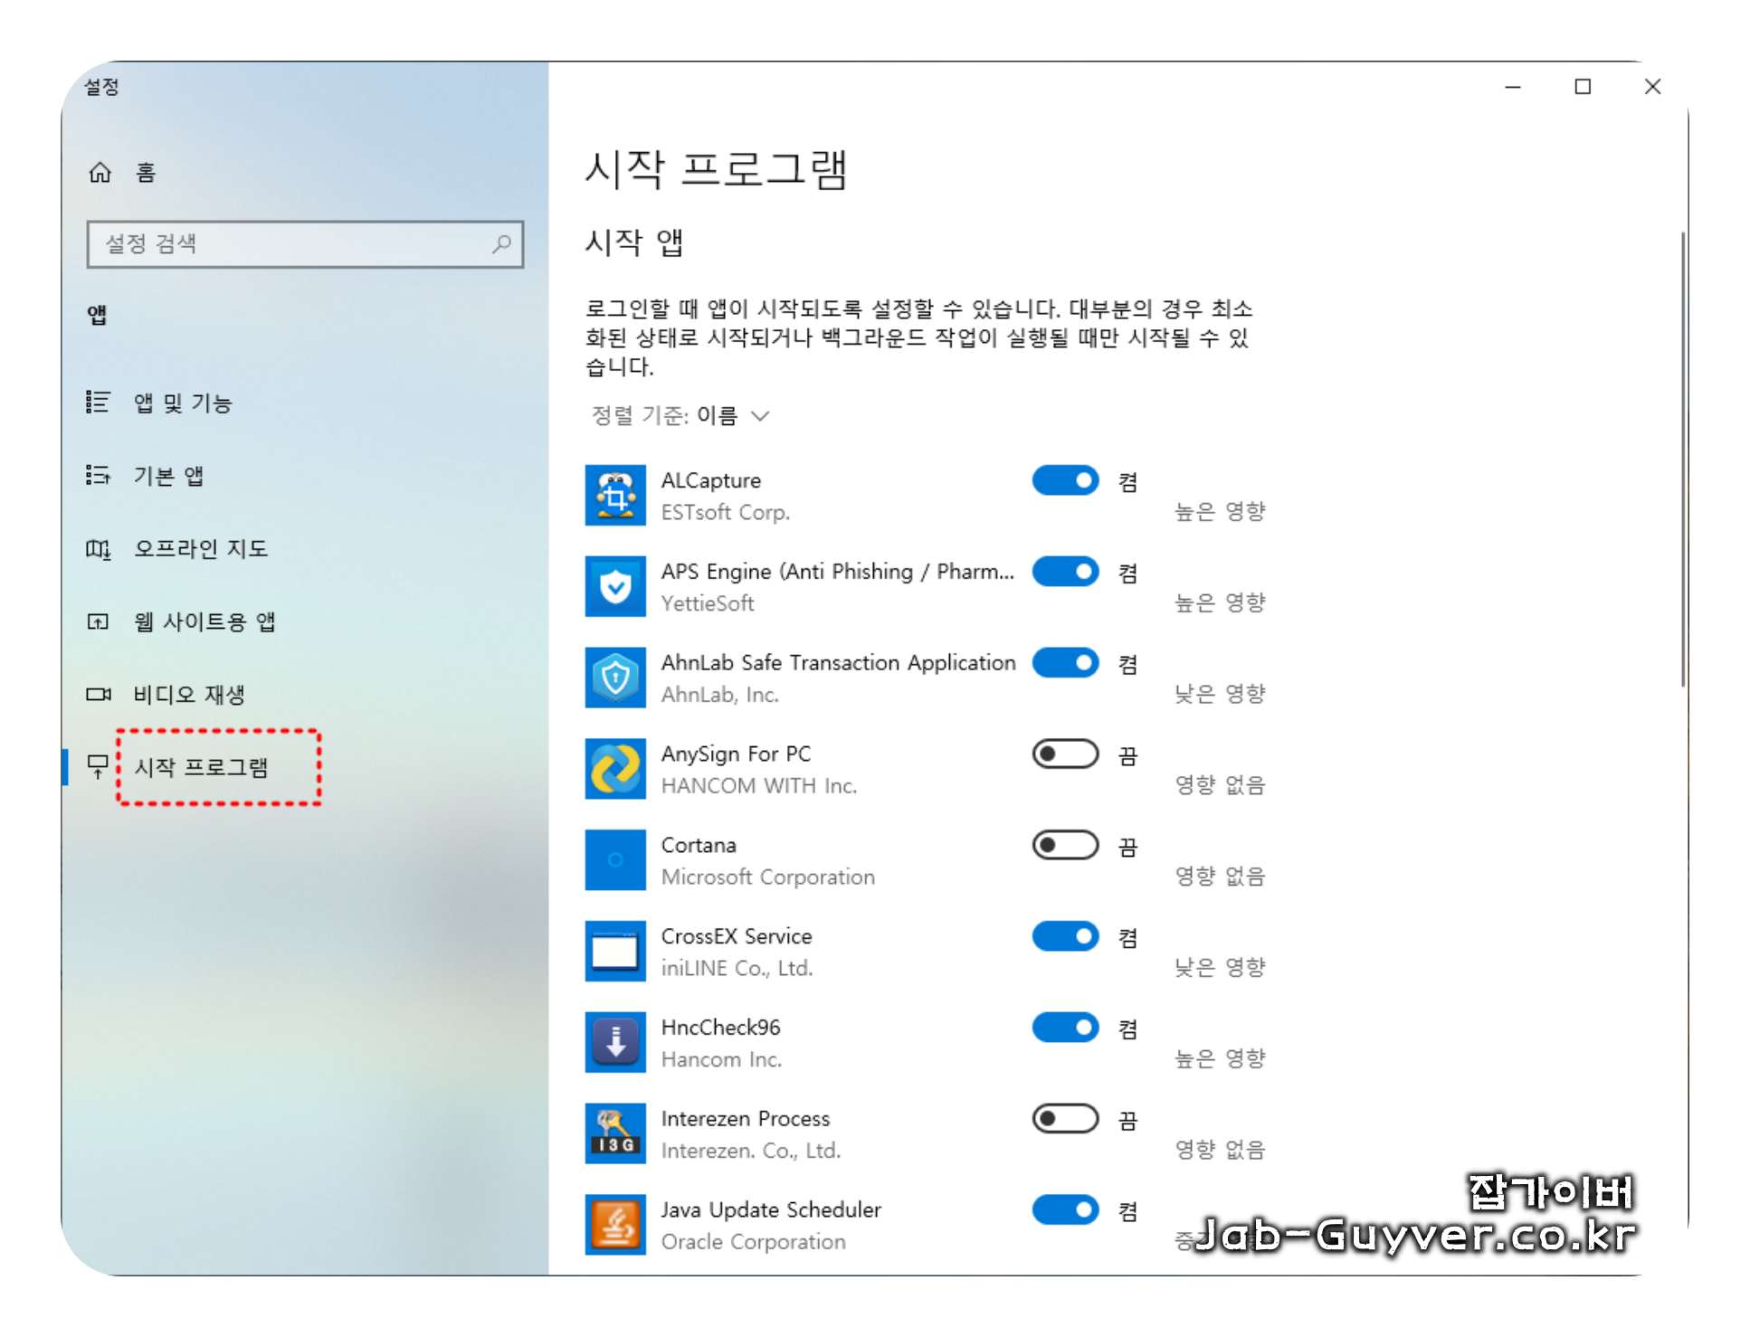The image size is (1750, 1337).
Task: Navigate to 비디오 재생 settings
Action: 190,694
